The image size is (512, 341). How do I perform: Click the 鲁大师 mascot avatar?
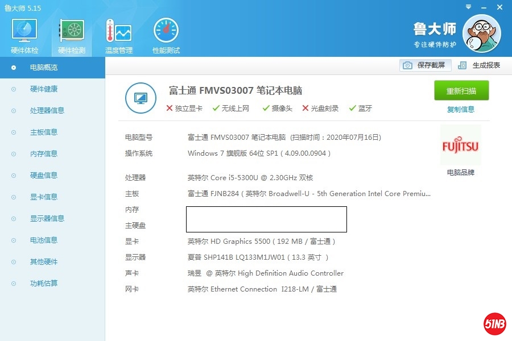481,33
